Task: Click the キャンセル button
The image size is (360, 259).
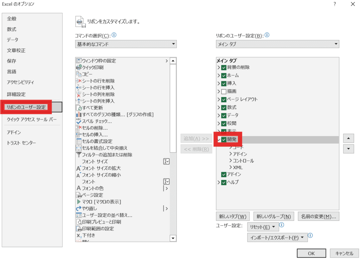Action: (x=344, y=253)
